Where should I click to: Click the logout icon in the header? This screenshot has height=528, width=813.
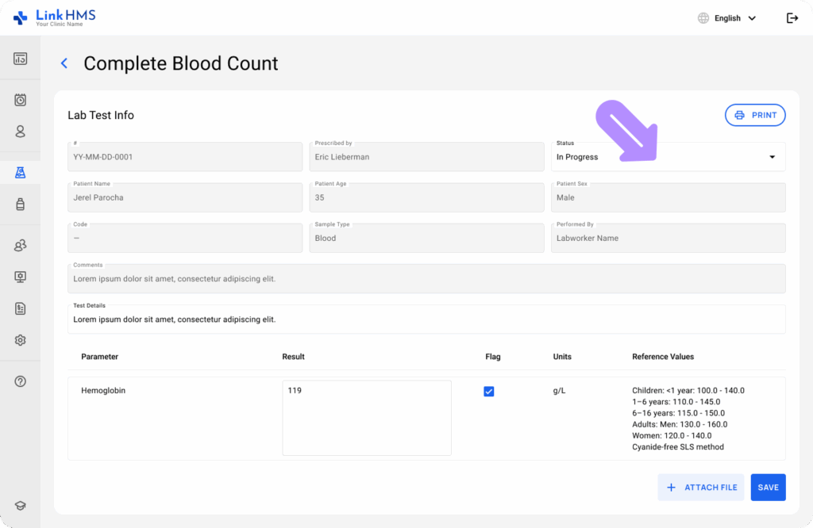pyautogui.click(x=792, y=18)
